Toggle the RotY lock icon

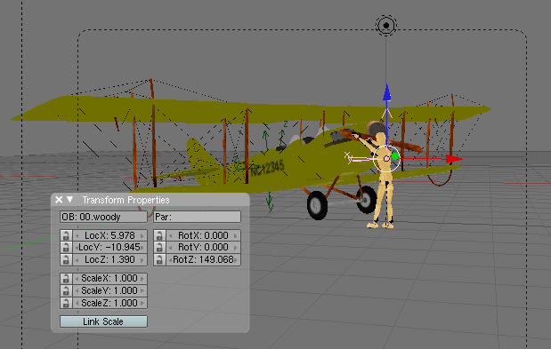(159, 248)
